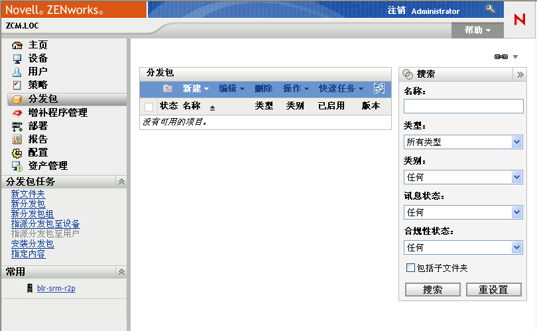Click the Administrator user name

tap(436, 11)
